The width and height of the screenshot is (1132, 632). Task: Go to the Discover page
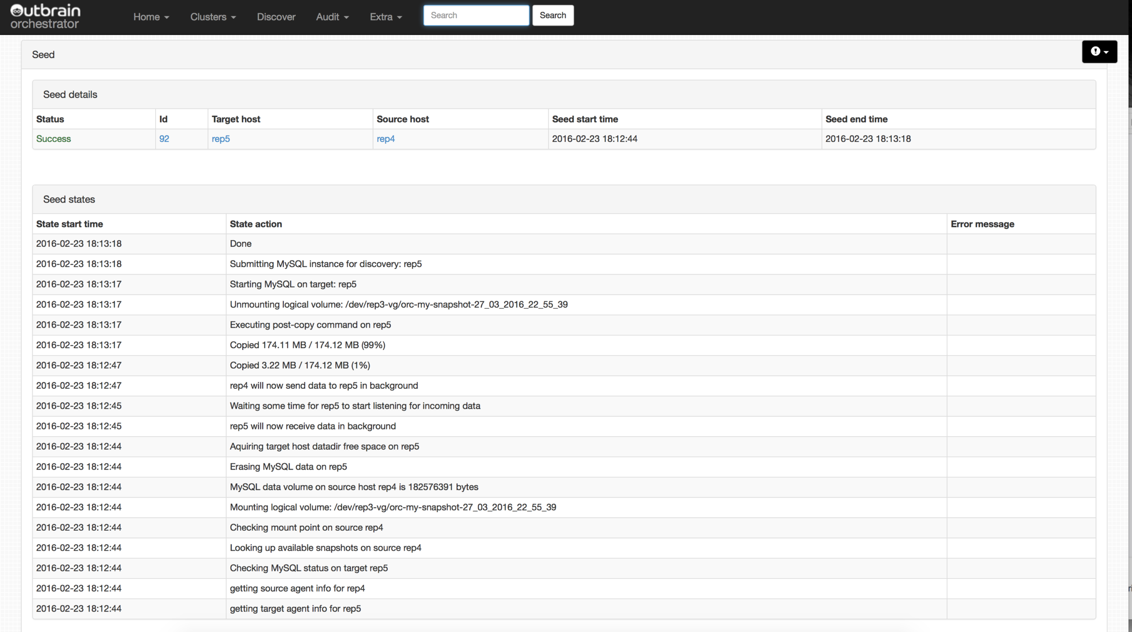[x=276, y=17]
